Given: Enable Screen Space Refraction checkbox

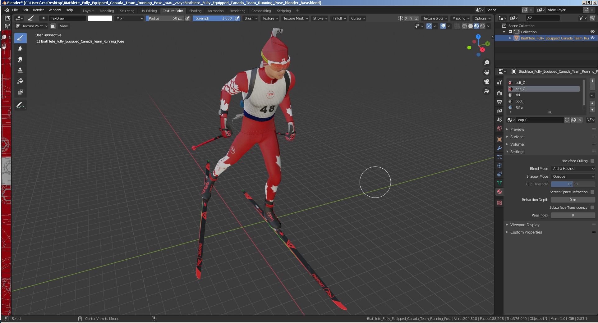Looking at the screenshot, I should tap(592, 192).
